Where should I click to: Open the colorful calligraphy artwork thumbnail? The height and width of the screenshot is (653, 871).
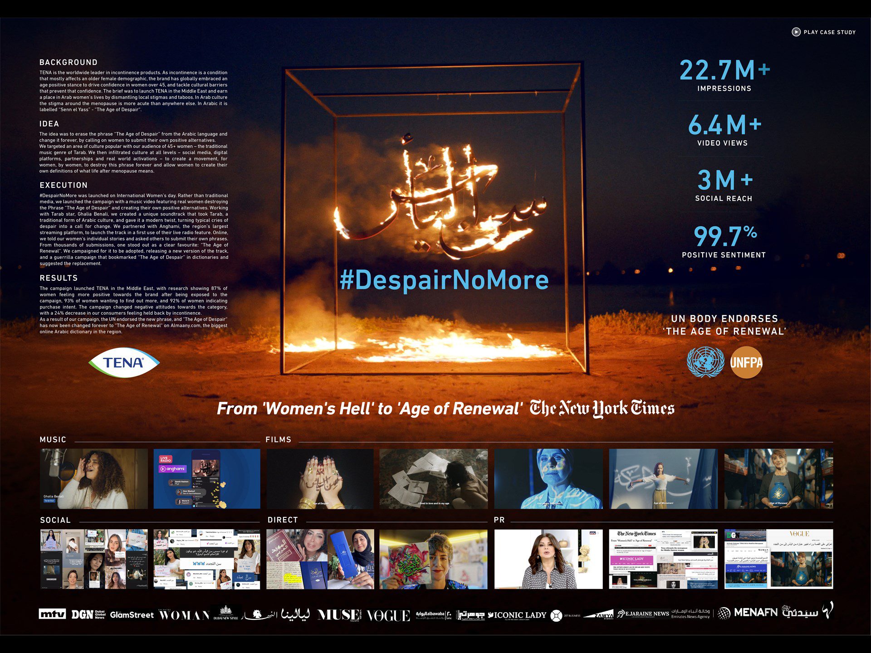click(434, 559)
